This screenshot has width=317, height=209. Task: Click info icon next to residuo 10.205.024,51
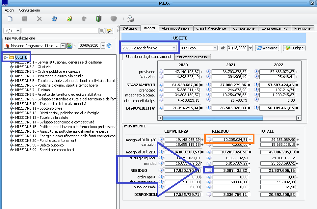point(209,140)
